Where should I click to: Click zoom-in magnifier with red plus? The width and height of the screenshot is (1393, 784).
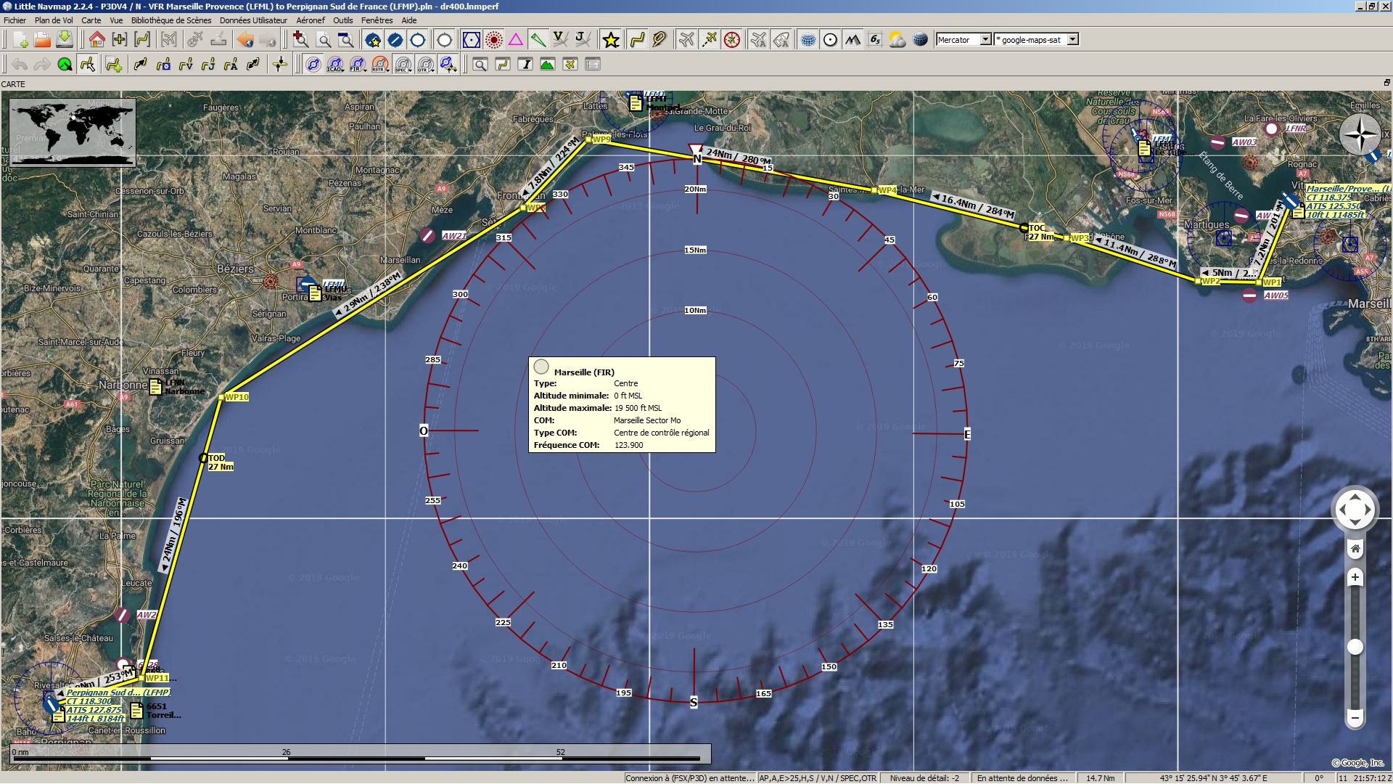(x=300, y=40)
